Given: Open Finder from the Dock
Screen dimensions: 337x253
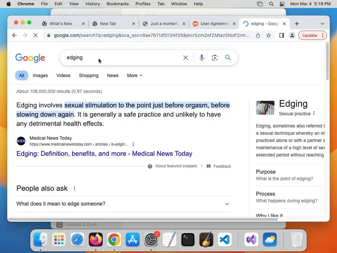Looking at the screenshot, I should (x=40, y=239).
